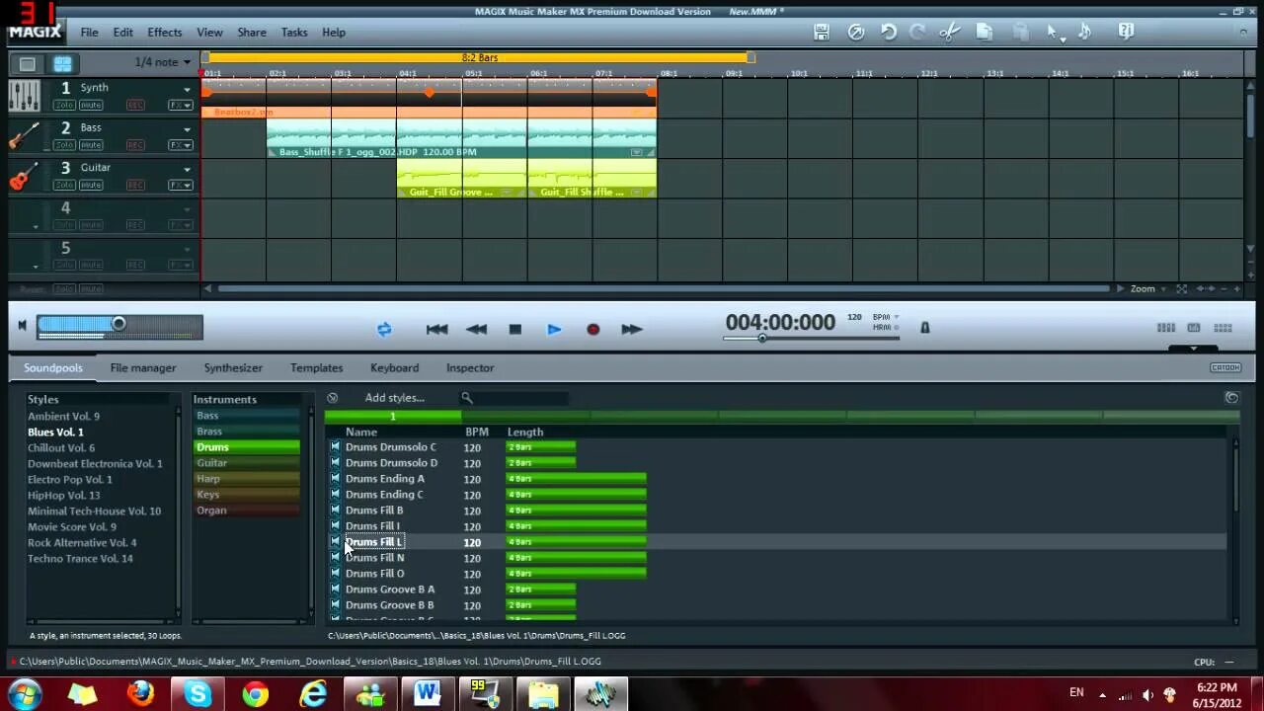
Task: Click the music note icon in toolbar
Action: pyautogui.click(x=1084, y=32)
